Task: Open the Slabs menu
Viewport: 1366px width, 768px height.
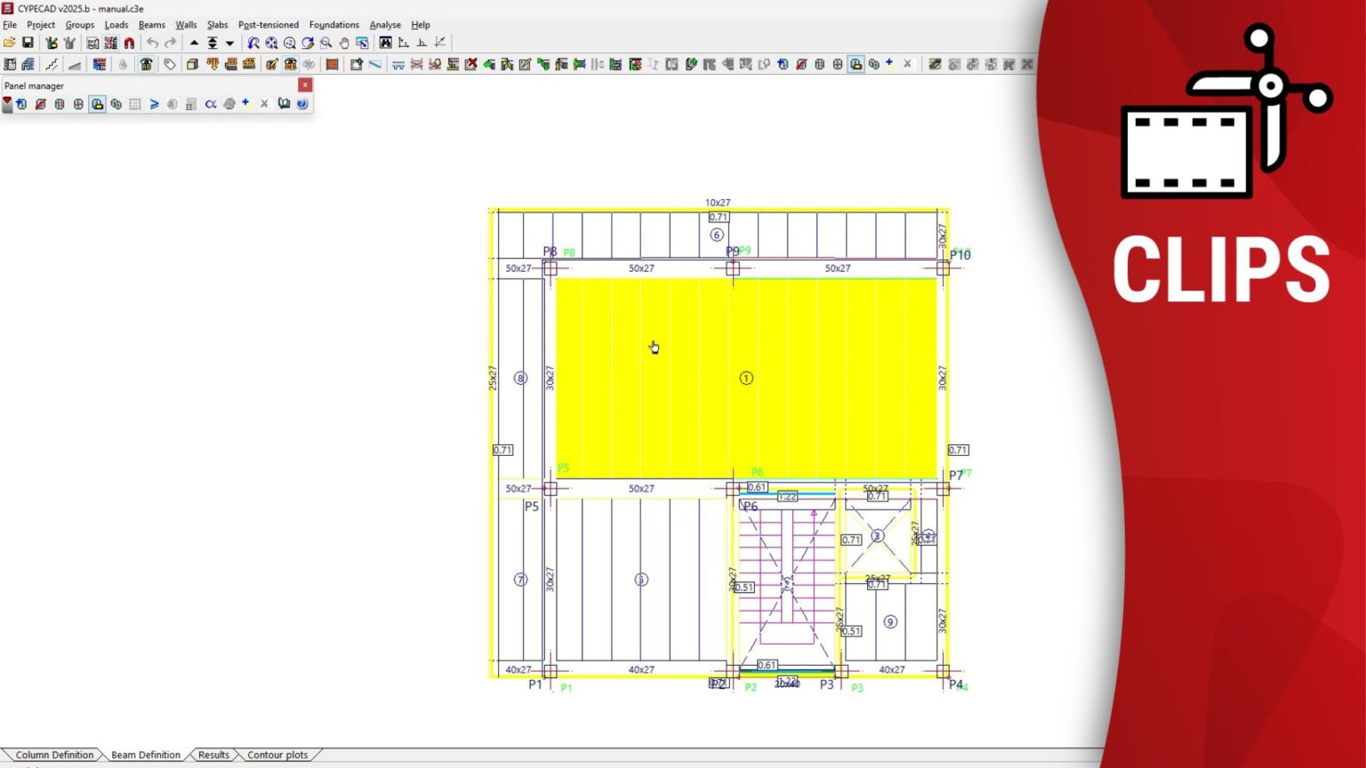Action: (x=217, y=25)
